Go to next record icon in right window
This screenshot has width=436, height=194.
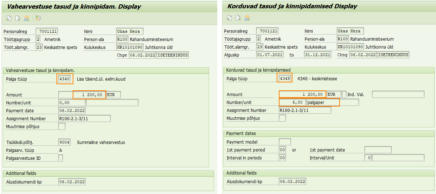click(x=238, y=18)
